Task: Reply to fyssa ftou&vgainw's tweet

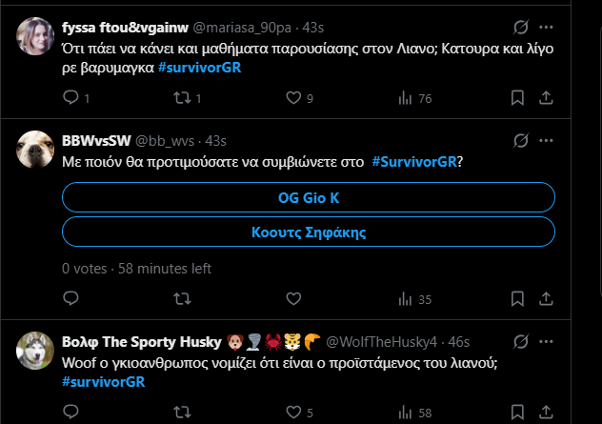Action: tap(70, 97)
